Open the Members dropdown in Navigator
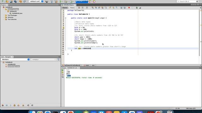Viewport: 202px width, 113px height. 15,59
